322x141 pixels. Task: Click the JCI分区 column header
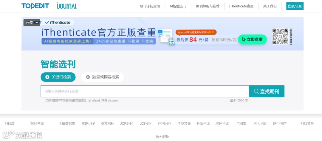(146, 123)
